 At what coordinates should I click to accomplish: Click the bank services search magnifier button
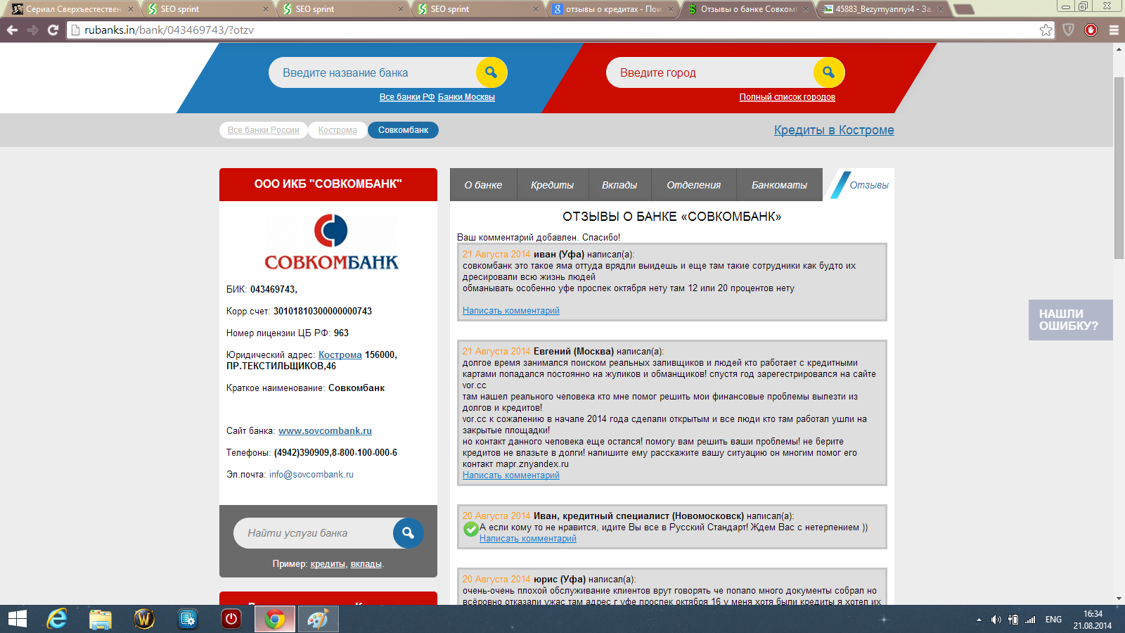tap(408, 533)
